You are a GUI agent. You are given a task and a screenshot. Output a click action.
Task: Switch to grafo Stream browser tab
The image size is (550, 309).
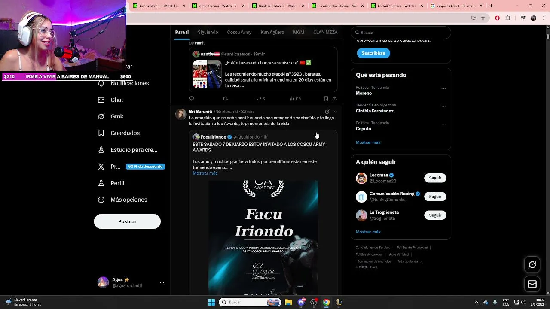tap(218, 6)
